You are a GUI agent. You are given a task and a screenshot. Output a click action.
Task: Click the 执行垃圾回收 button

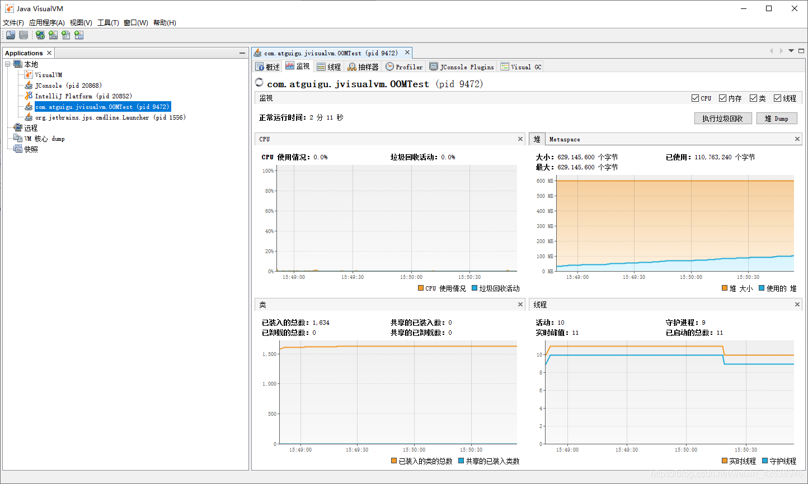pos(723,118)
